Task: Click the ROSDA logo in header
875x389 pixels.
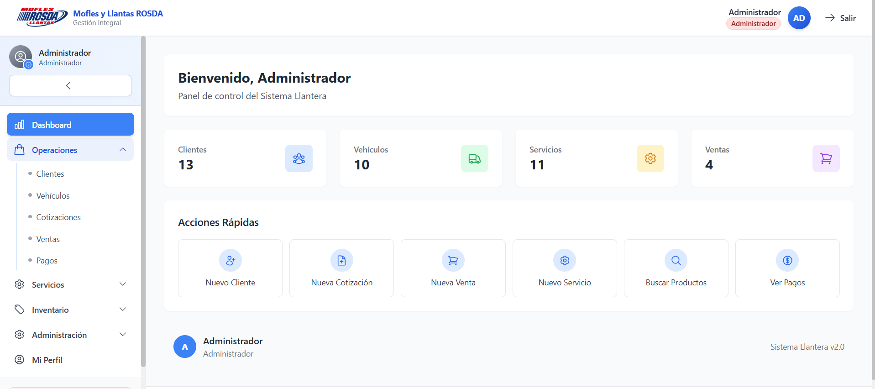Action: point(42,17)
